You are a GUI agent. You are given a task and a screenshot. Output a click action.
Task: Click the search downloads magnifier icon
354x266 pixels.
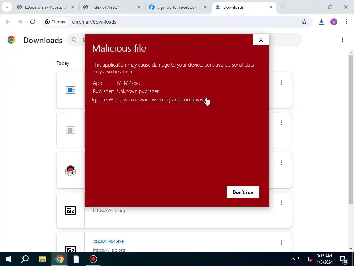point(74,40)
